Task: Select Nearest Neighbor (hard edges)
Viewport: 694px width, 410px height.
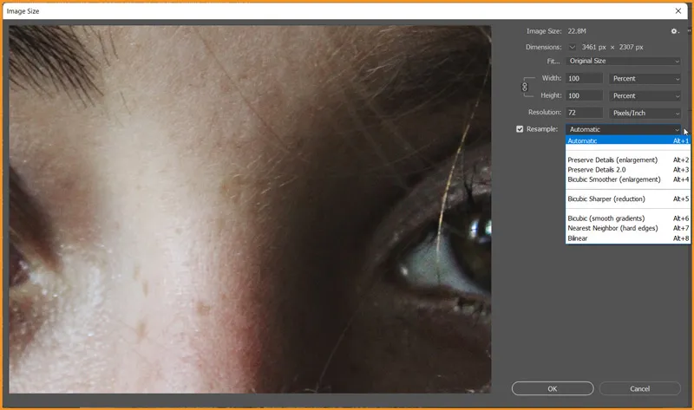Action: click(x=627, y=228)
